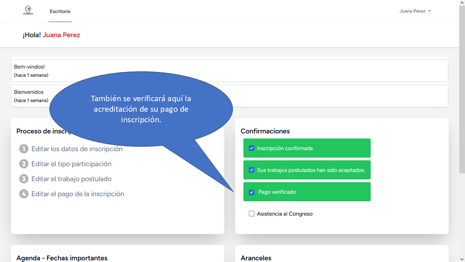Open the Escritorio tab

[60, 11]
